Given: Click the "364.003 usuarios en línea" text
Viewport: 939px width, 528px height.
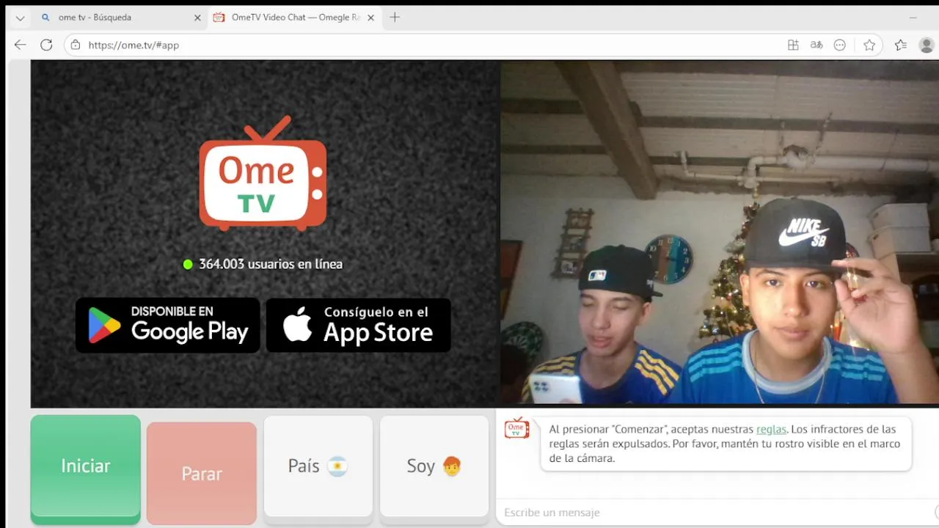Looking at the screenshot, I should [x=271, y=264].
